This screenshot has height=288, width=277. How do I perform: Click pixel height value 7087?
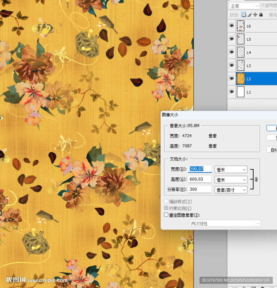pos(187,146)
